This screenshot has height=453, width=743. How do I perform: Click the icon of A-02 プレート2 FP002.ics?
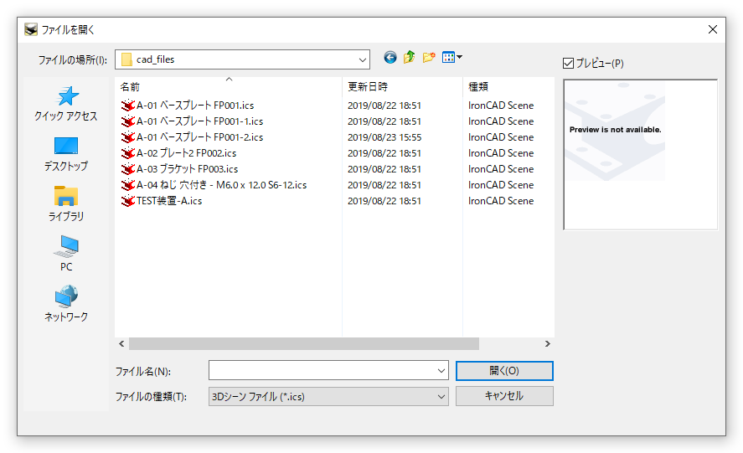point(128,153)
